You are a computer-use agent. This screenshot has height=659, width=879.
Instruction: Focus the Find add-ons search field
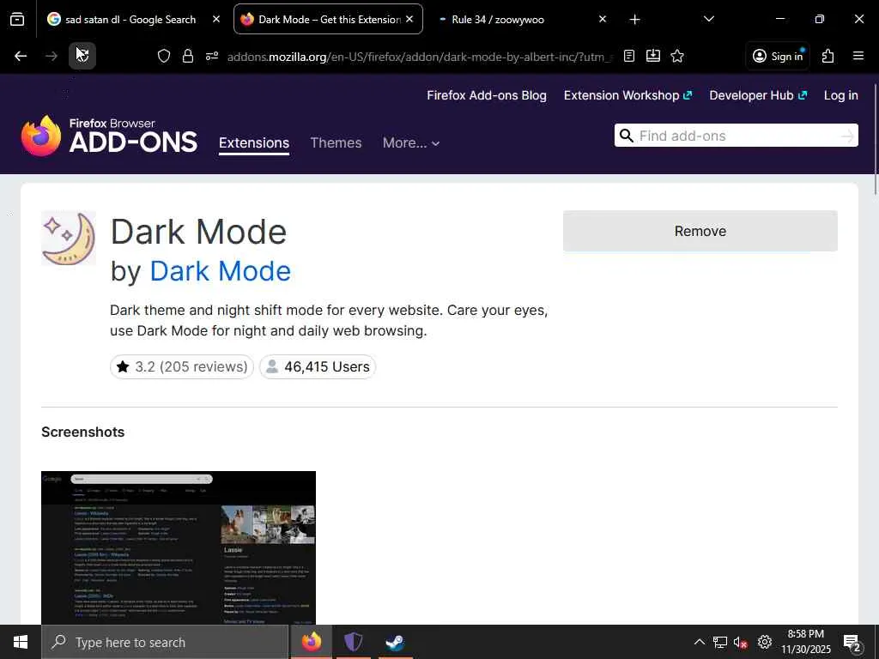[x=736, y=136]
